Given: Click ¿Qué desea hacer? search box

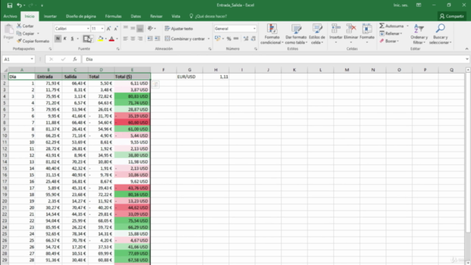Looking at the screenshot, I should (208, 16).
